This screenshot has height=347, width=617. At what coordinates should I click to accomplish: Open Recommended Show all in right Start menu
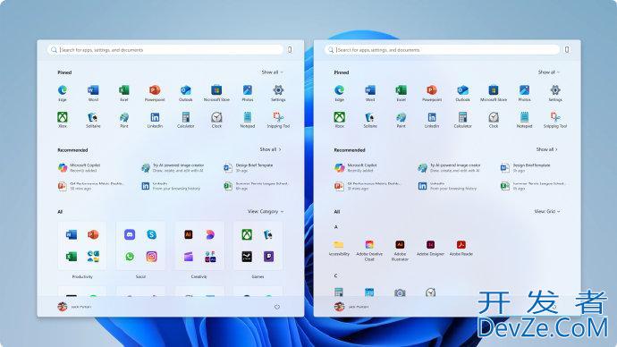click(x=546, y=149)
